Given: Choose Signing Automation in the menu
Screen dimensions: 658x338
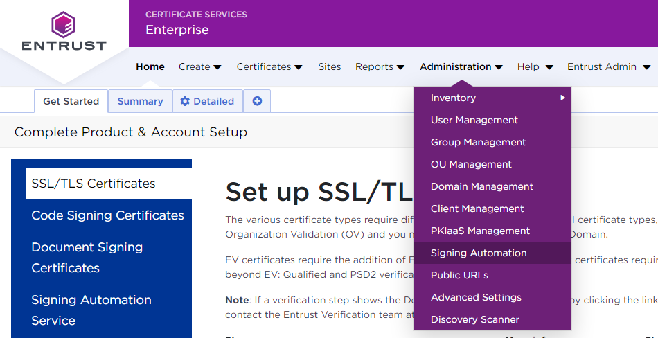Looking at the screenshot, I should coord(478,253).
